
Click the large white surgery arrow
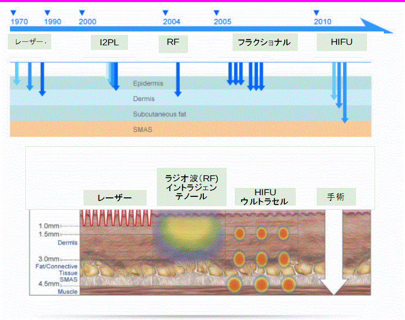tap(334, 252)
